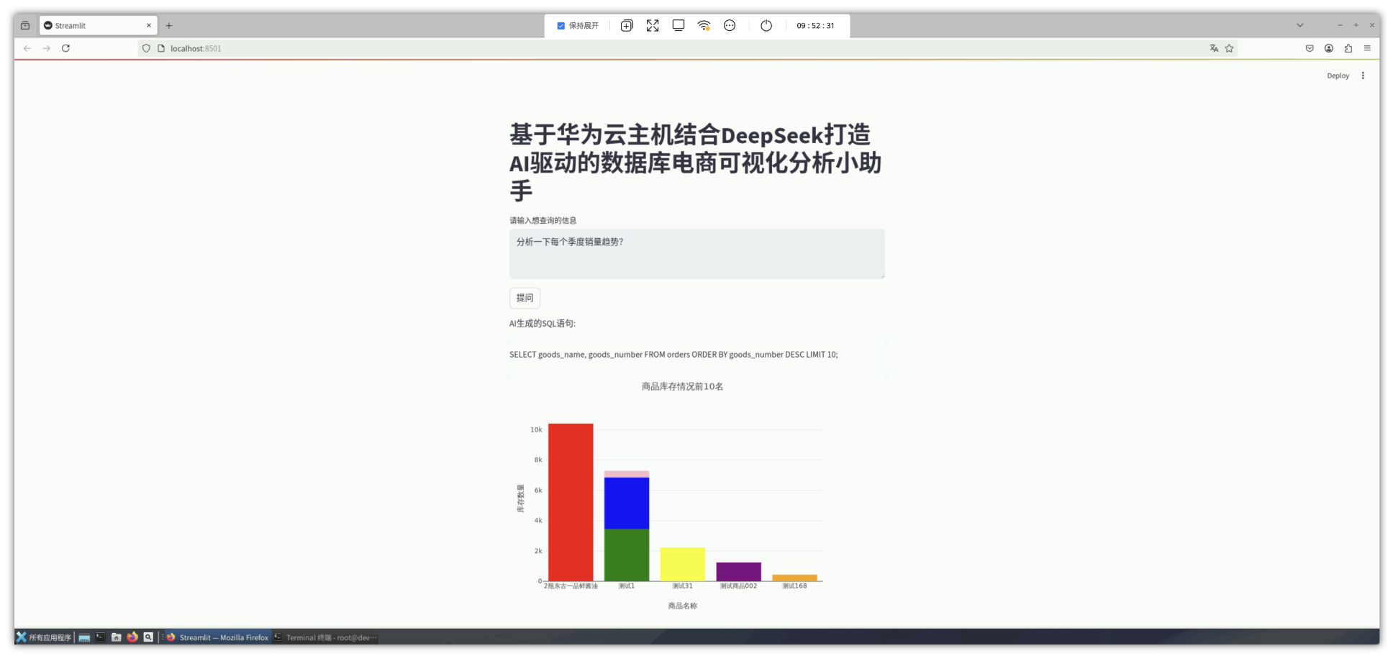
Task: Launch terminal emulator from the taskbar
Action: click(100, 637)
